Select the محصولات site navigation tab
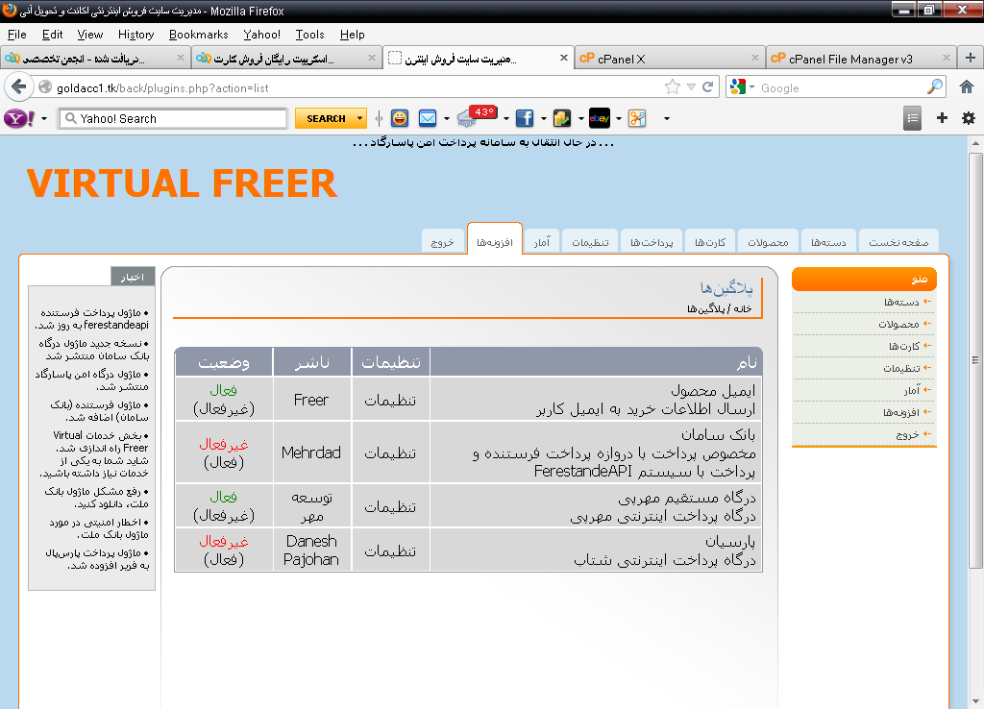Viewport: 984px width, 709px height. tap(768, 241)
